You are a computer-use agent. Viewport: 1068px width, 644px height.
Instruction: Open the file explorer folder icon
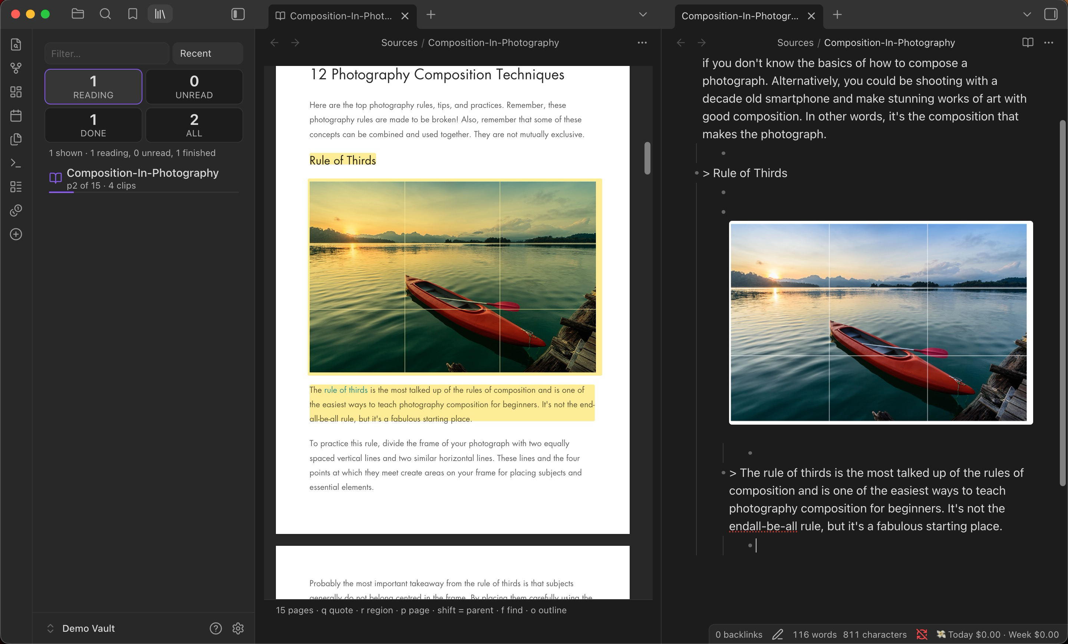78,14
